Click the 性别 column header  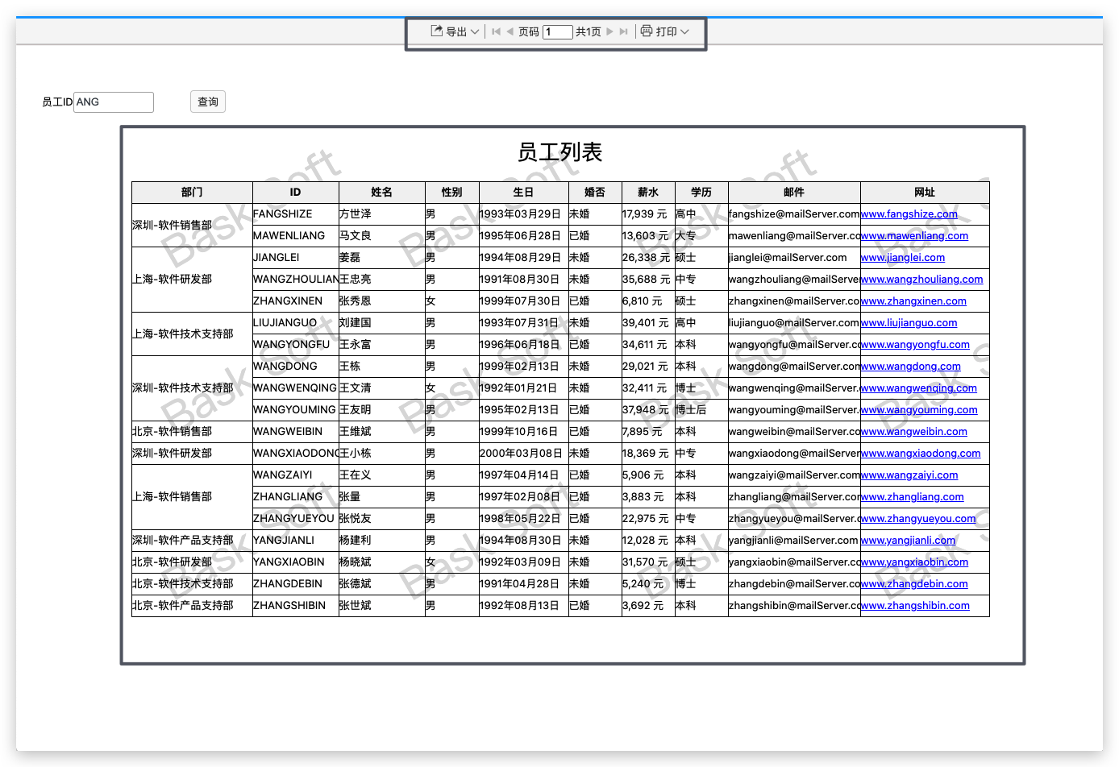tap(452, 193)
